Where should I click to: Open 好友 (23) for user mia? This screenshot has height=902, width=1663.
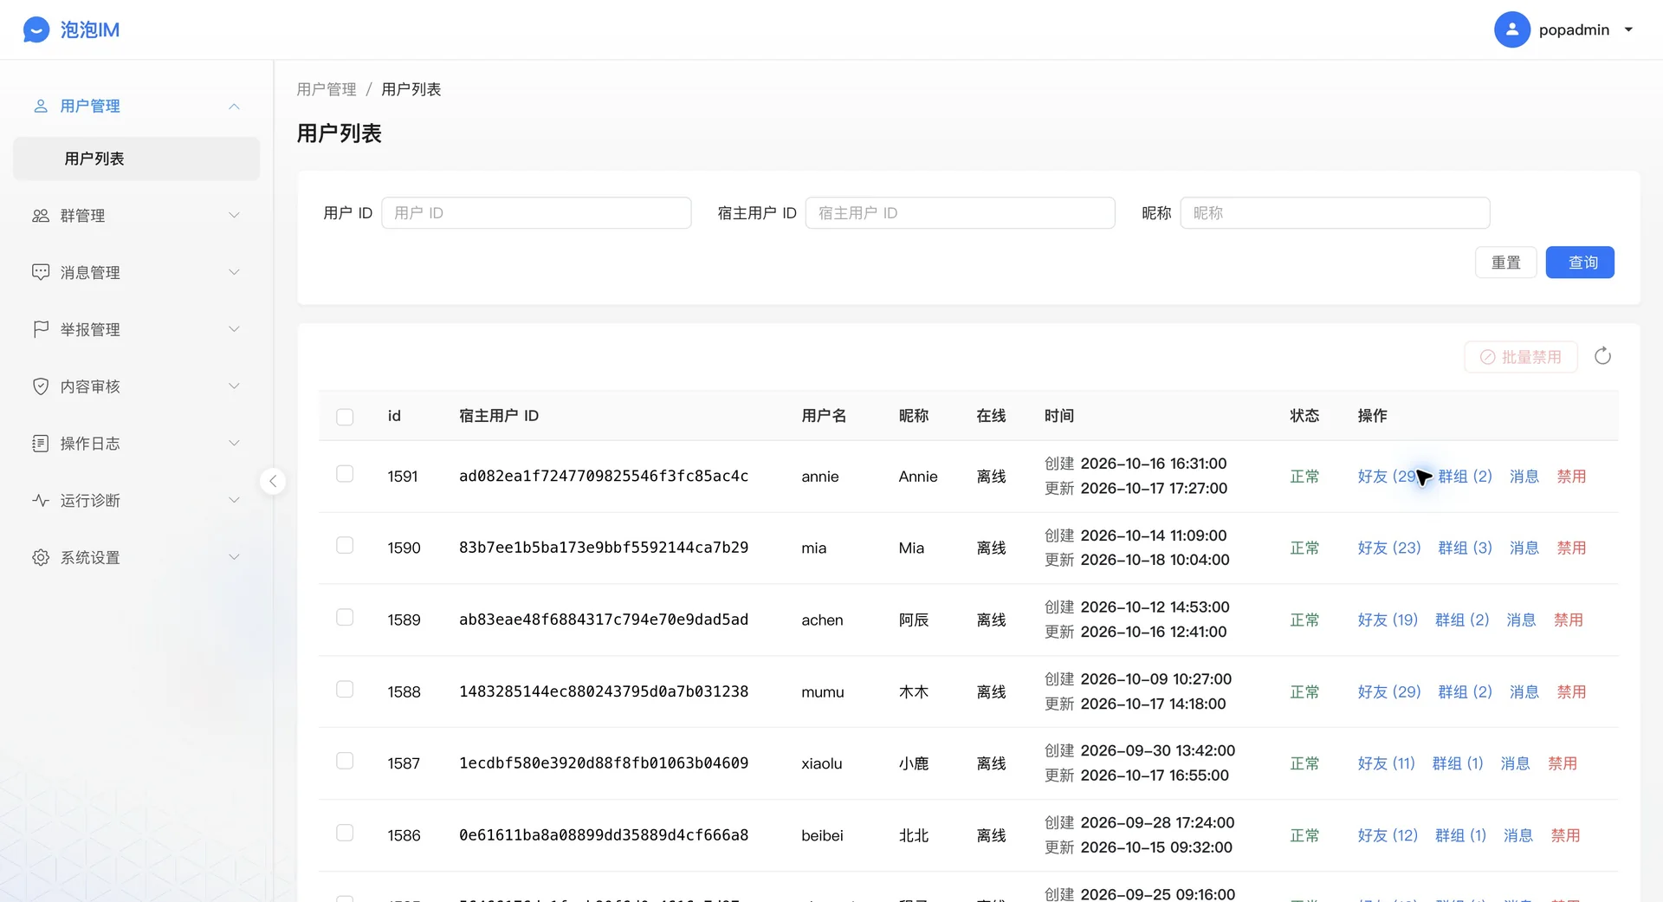pos(1389,548)
